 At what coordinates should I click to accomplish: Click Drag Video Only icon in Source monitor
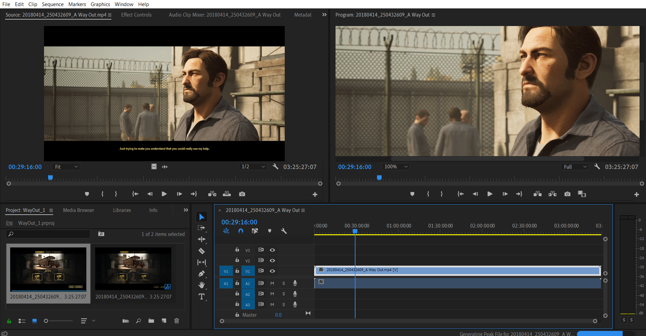point(154,167)
